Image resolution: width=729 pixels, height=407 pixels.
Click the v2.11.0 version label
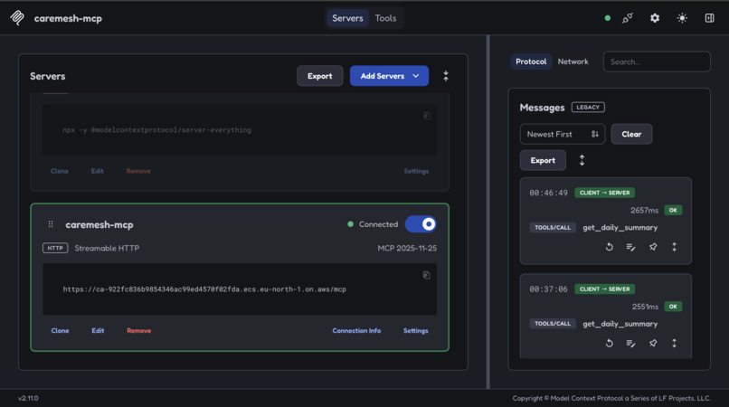click(28, 398)
